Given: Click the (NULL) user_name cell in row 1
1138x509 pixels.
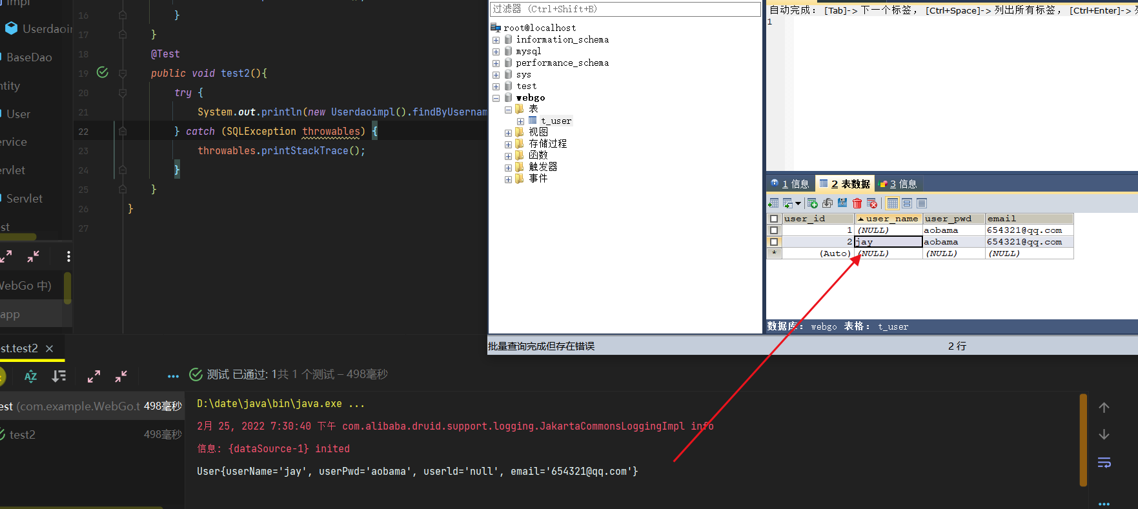Looking at the screenshot, I should coord(888,230).
